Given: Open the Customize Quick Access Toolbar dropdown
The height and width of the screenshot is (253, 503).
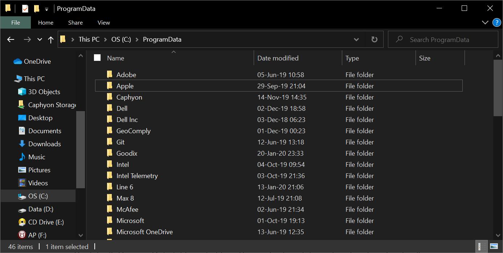Looking at the screenshot, I should (46, 9).
